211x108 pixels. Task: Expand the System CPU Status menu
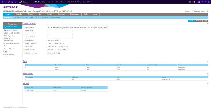(22, 30)
